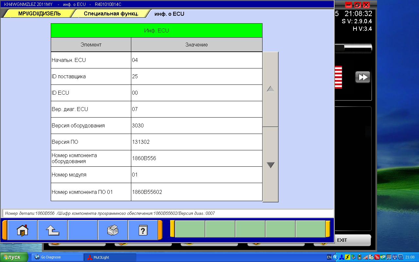Click the fast-forward double arrow button

pos(363,77)
